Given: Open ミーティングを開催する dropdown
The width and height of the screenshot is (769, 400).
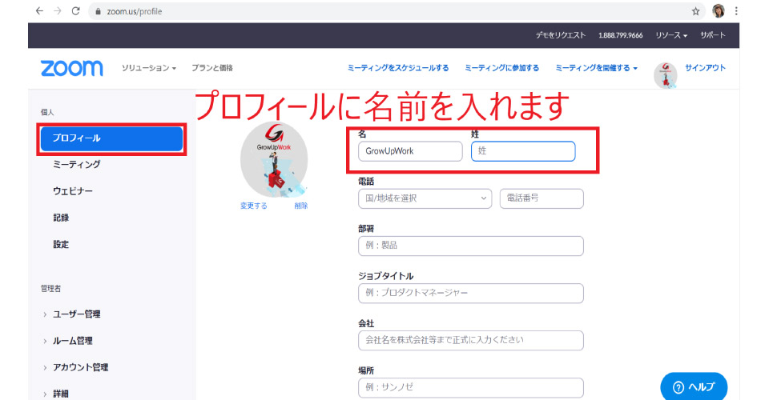Looking at the screenshot, I should click(x=596, y=68).
